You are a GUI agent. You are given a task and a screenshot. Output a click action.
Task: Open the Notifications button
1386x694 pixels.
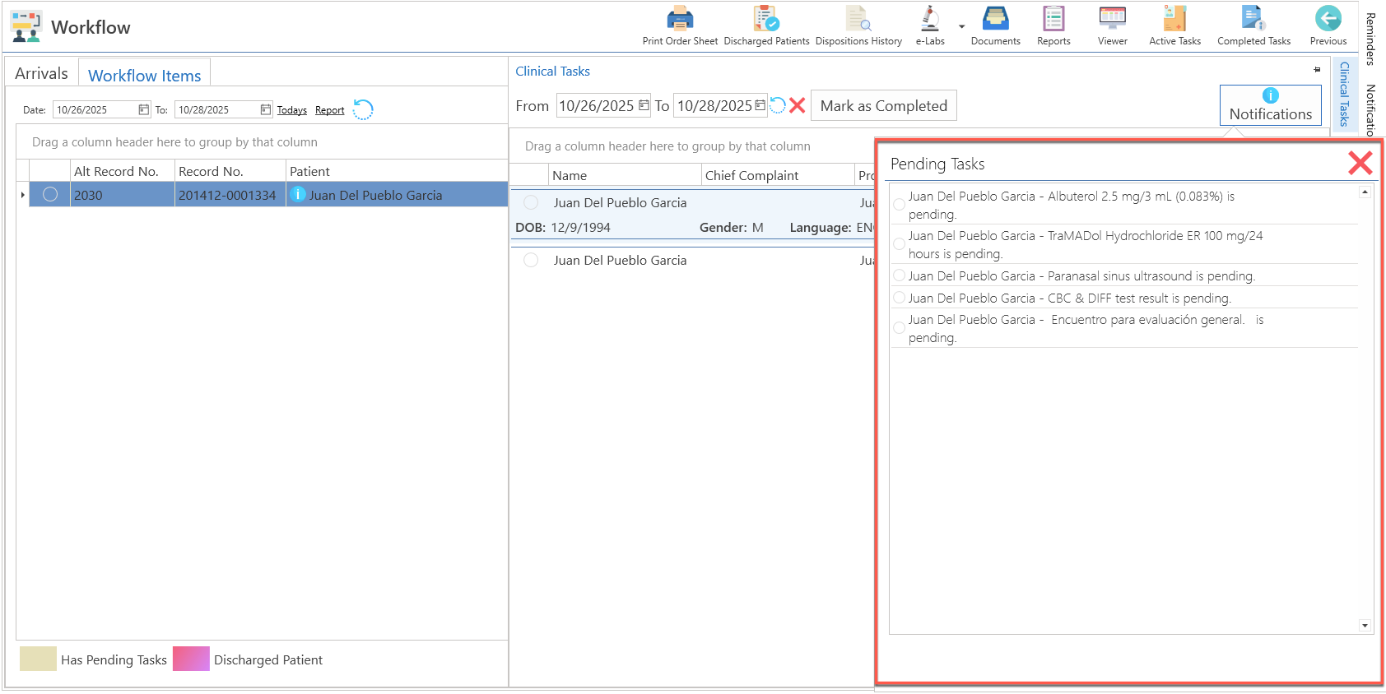[x=1270, y=105]
